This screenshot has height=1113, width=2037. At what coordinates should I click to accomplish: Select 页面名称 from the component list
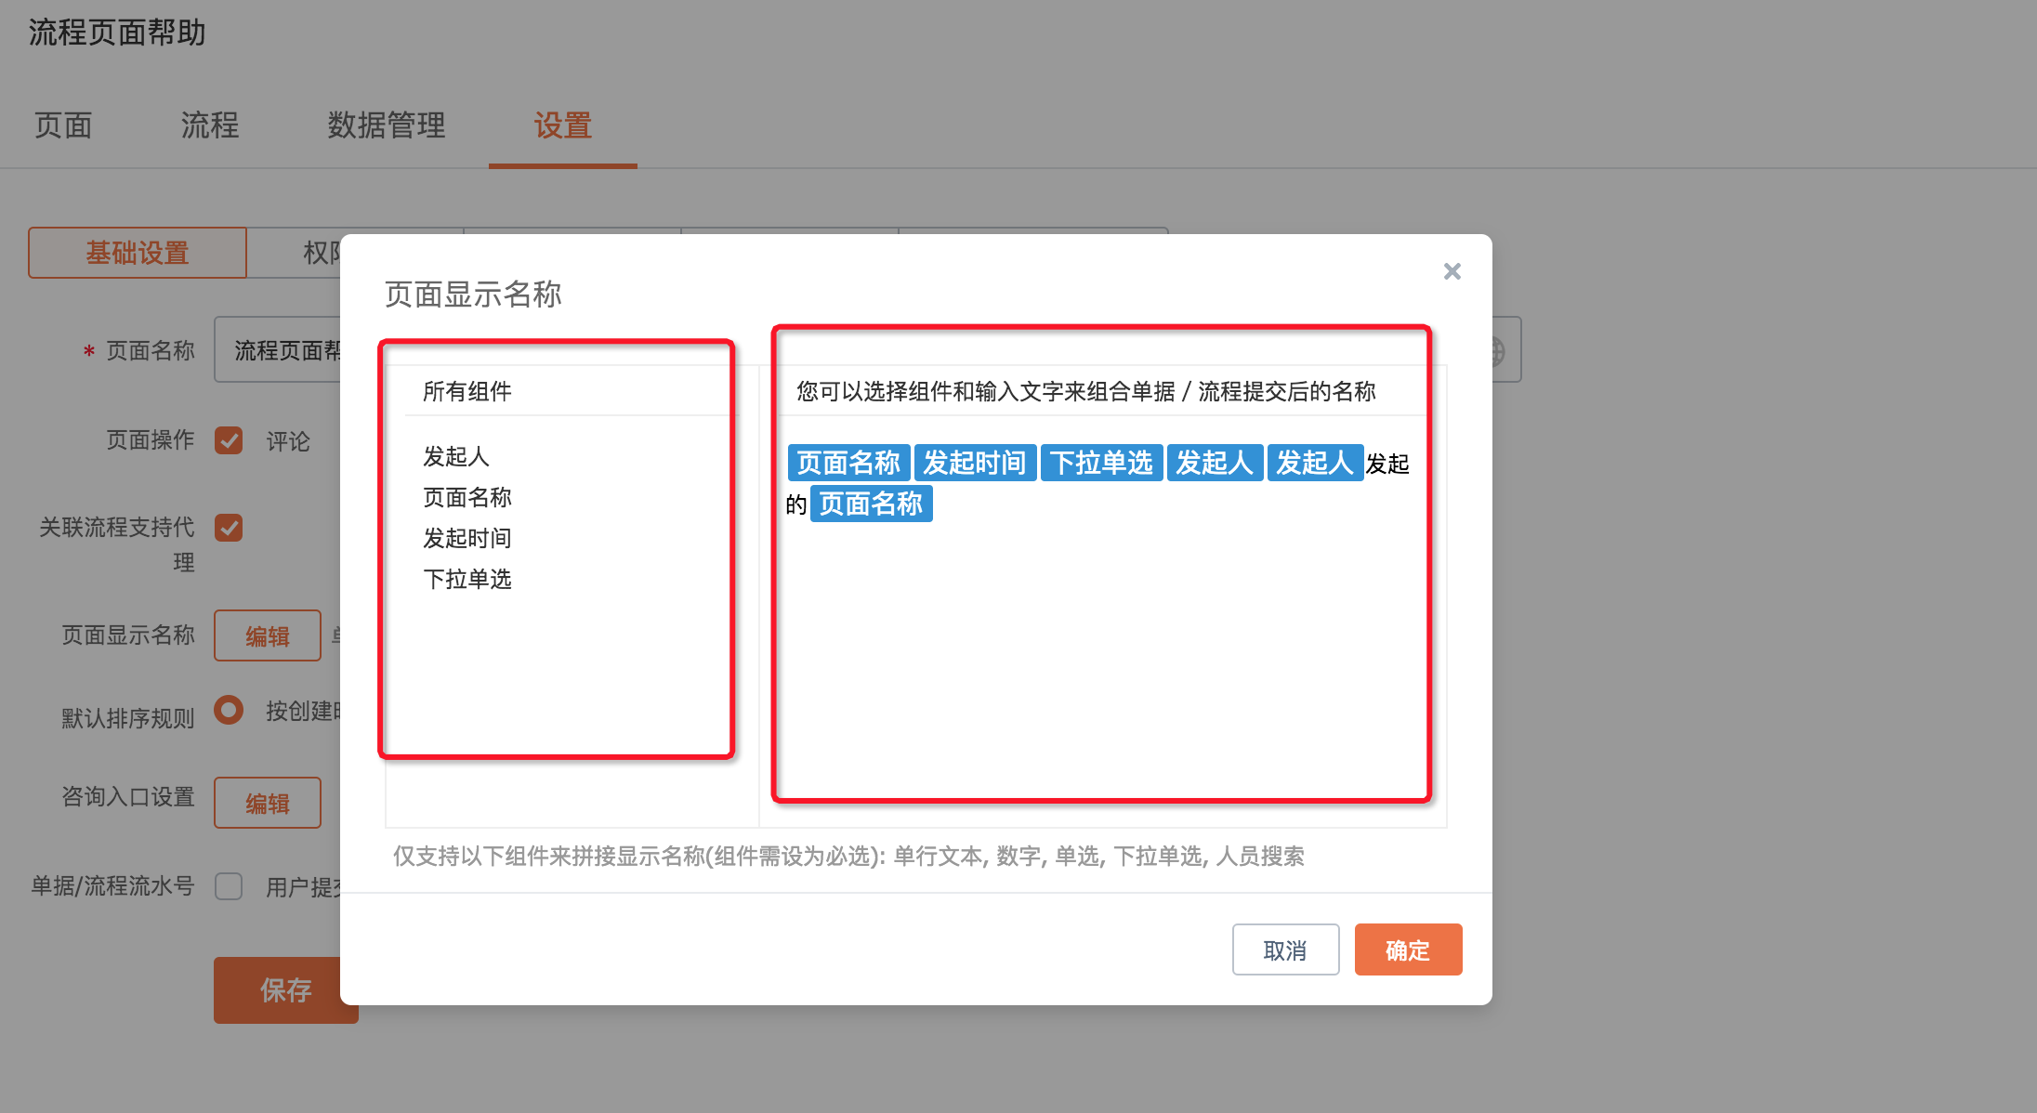(467, 497)
